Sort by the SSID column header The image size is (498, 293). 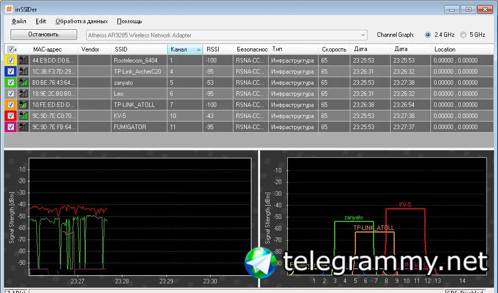pyautogui.click(x=139, y=49)
